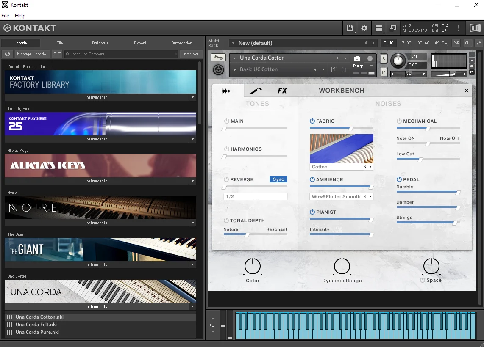Viewport: 484px width, 347px height.
Task: Open the New (default) multi dropdown
Action: [x=234, y=43]
